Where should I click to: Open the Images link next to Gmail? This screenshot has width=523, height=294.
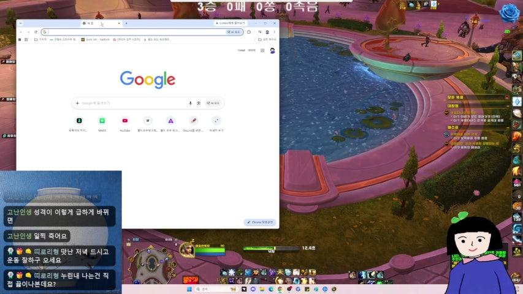[x=252, y=50]
